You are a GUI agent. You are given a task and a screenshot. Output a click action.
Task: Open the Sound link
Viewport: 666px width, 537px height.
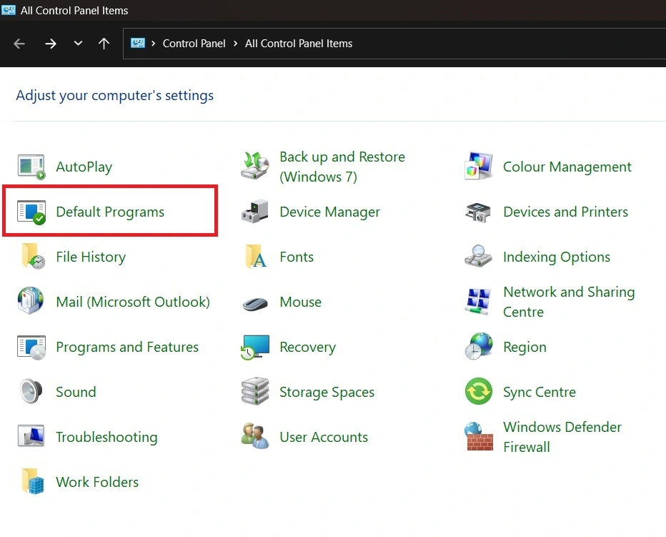point(76,392)
